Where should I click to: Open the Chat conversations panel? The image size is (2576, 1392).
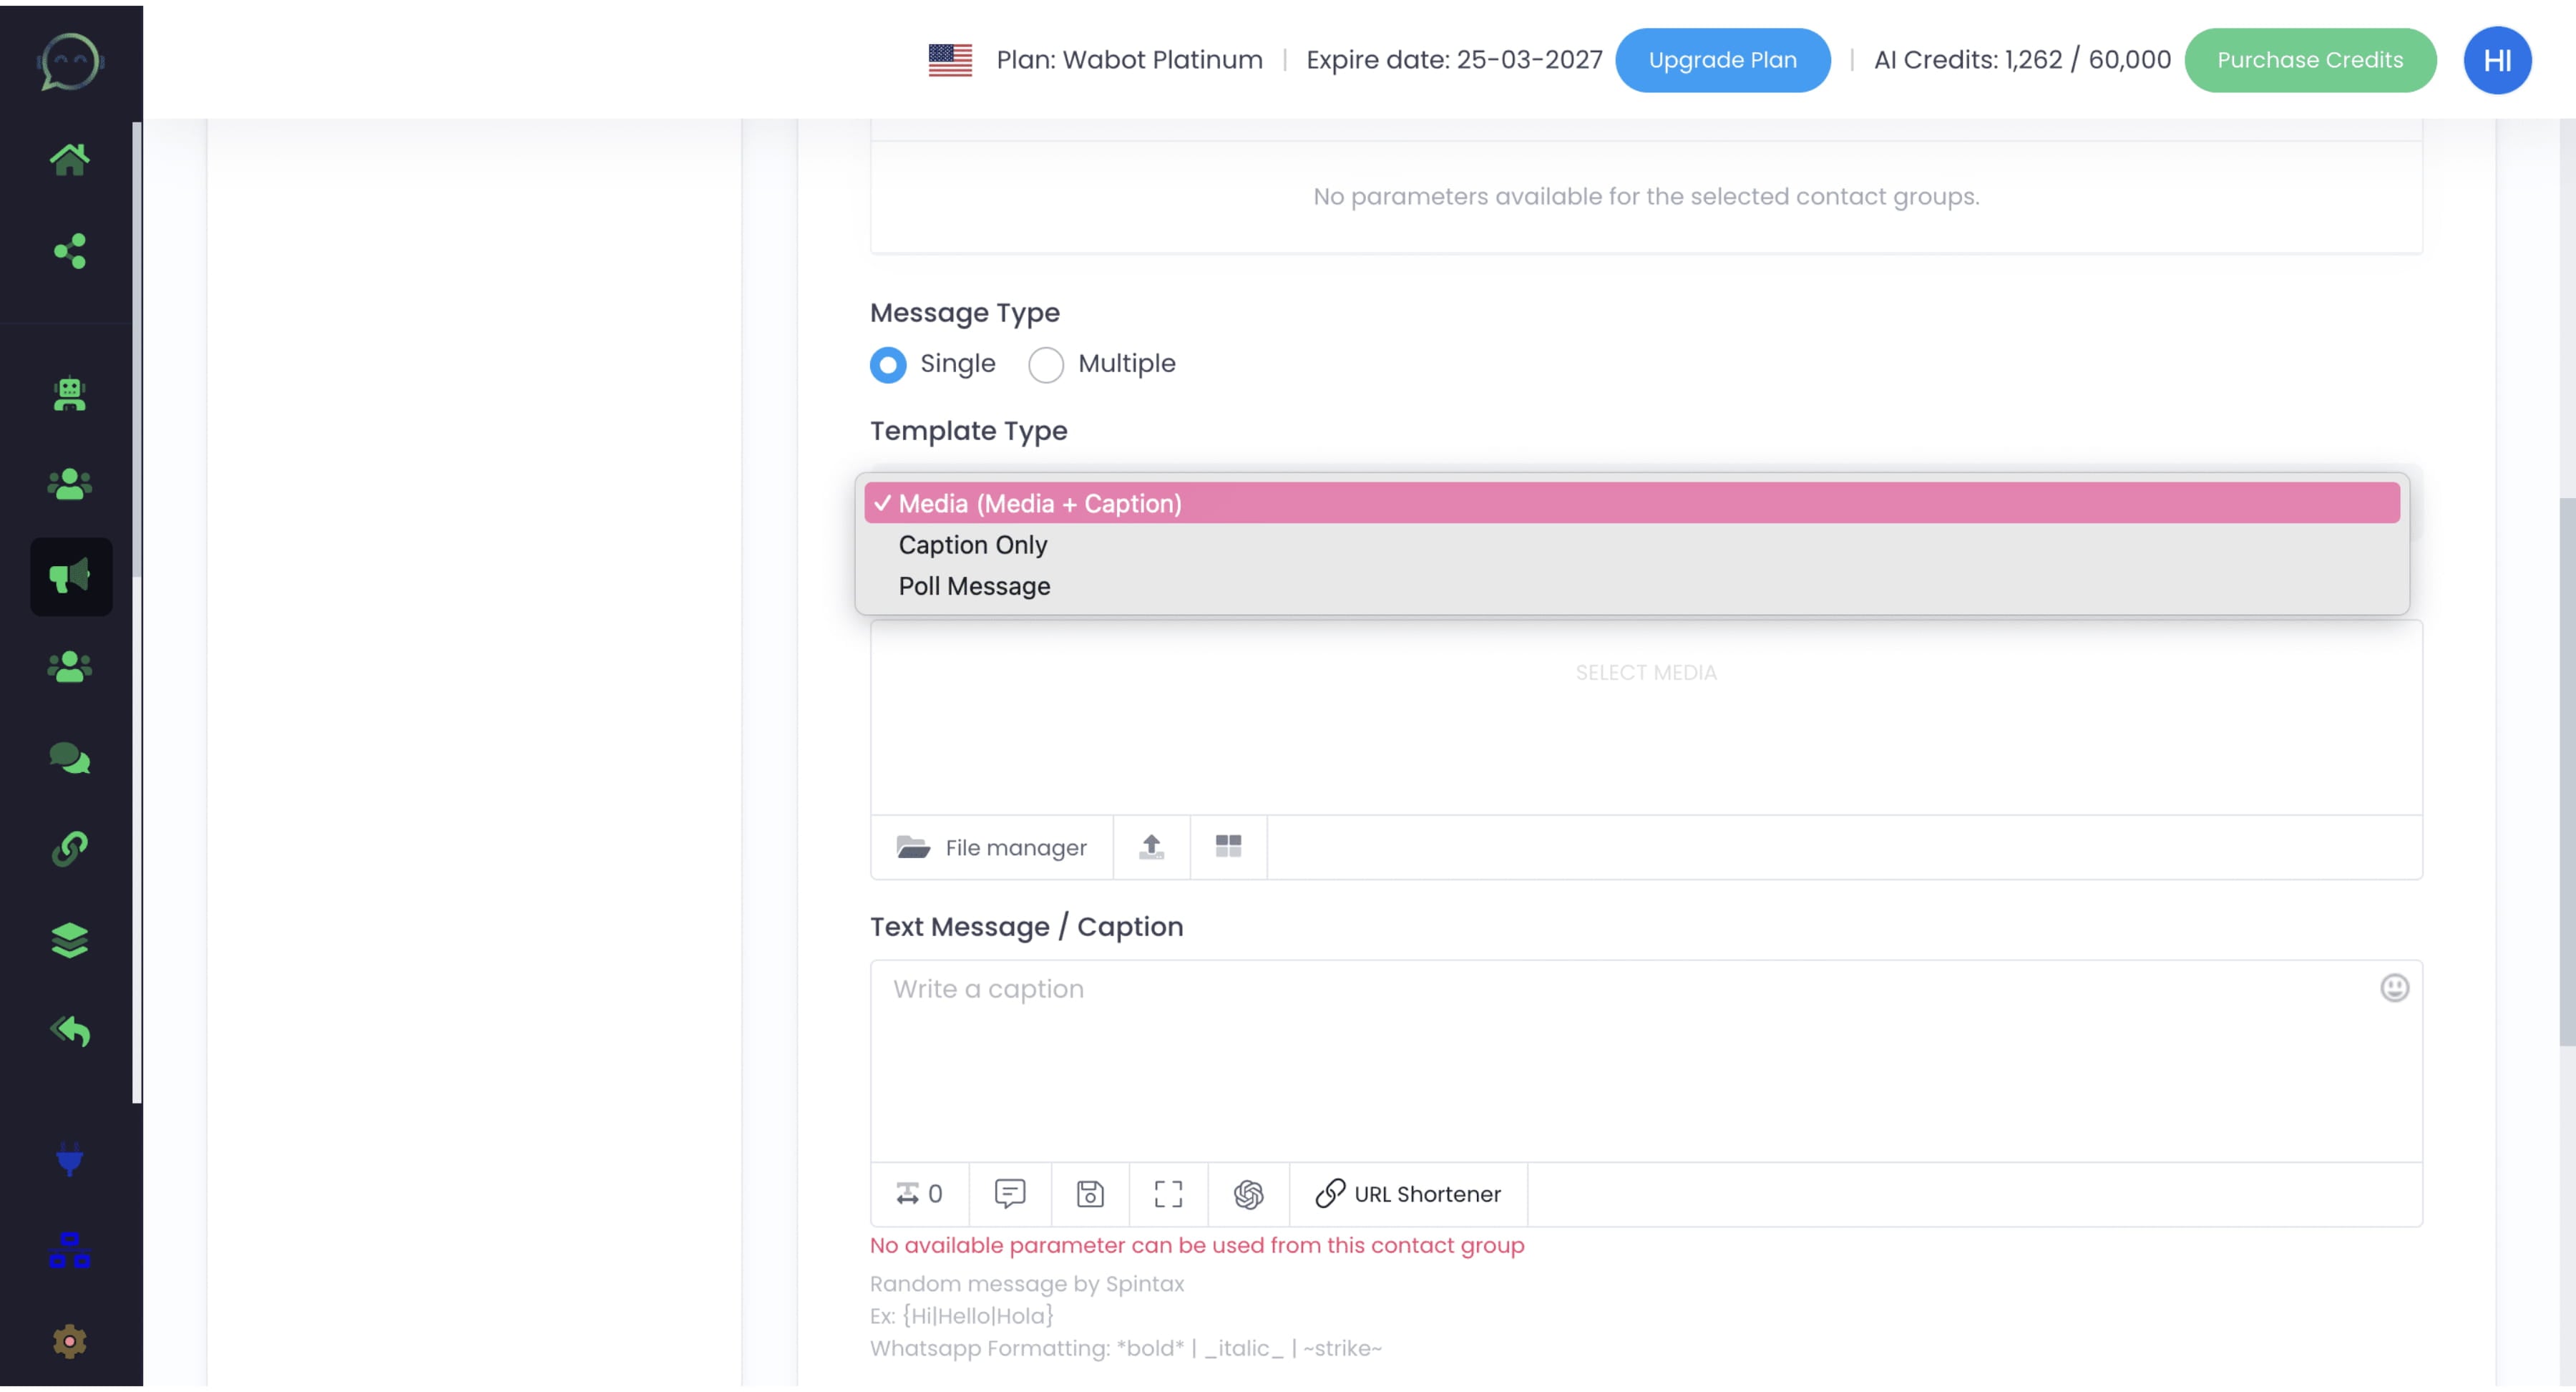click(x=71, y=760)
